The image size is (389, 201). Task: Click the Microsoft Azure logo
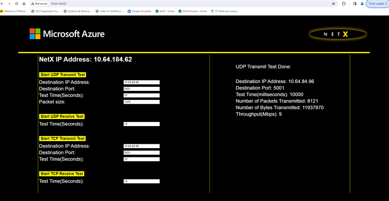[x=67, y=34]
